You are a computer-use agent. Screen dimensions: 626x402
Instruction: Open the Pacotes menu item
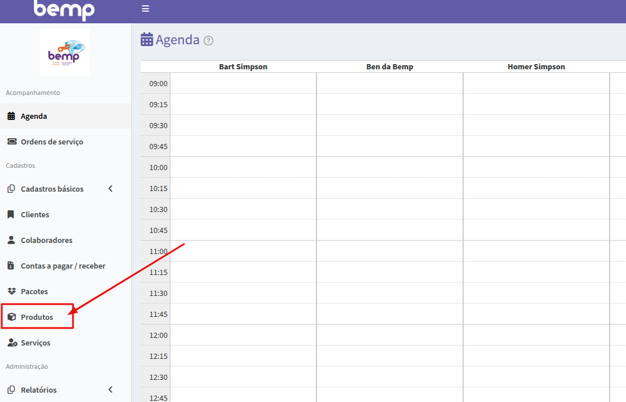pyautogui.click(x=65, y=291)
